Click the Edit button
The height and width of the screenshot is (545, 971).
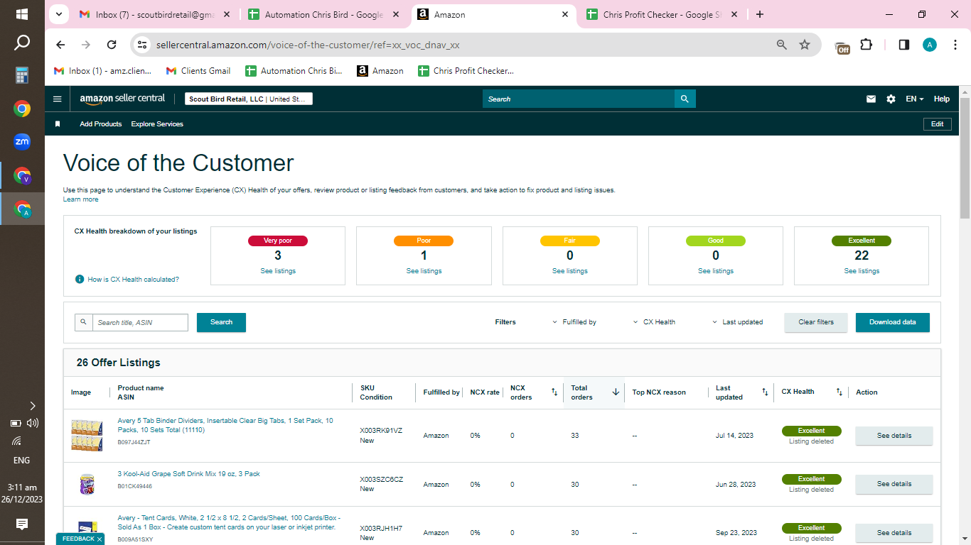click(x=938, y=124)
